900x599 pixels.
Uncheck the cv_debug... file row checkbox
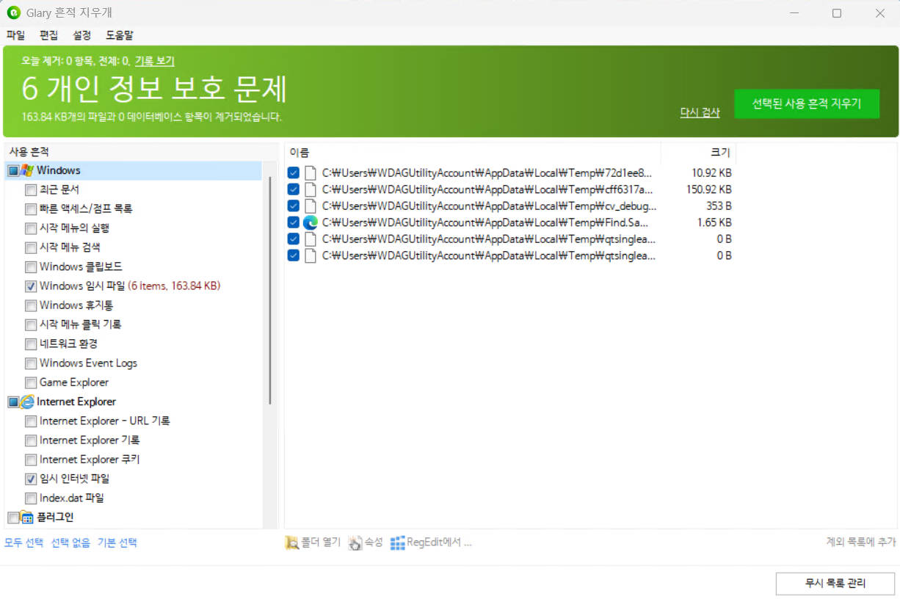pyautogui.click(x=294, y=206)
